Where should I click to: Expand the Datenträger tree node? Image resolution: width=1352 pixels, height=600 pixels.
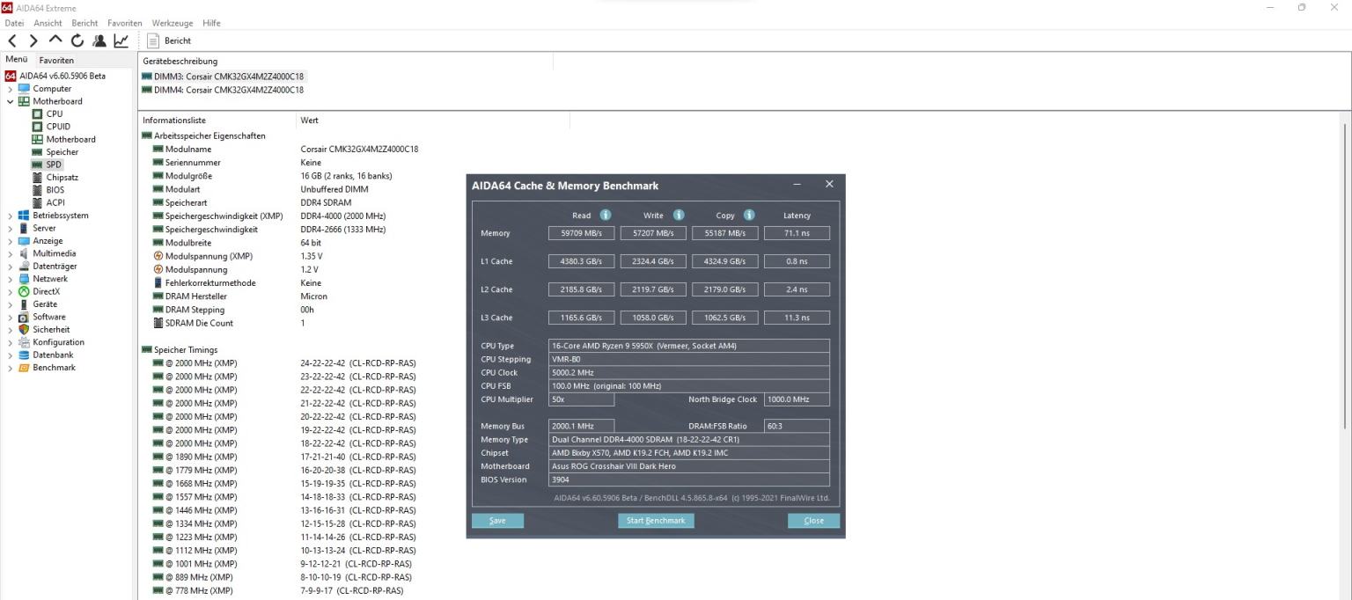click(x=11, y=266)
